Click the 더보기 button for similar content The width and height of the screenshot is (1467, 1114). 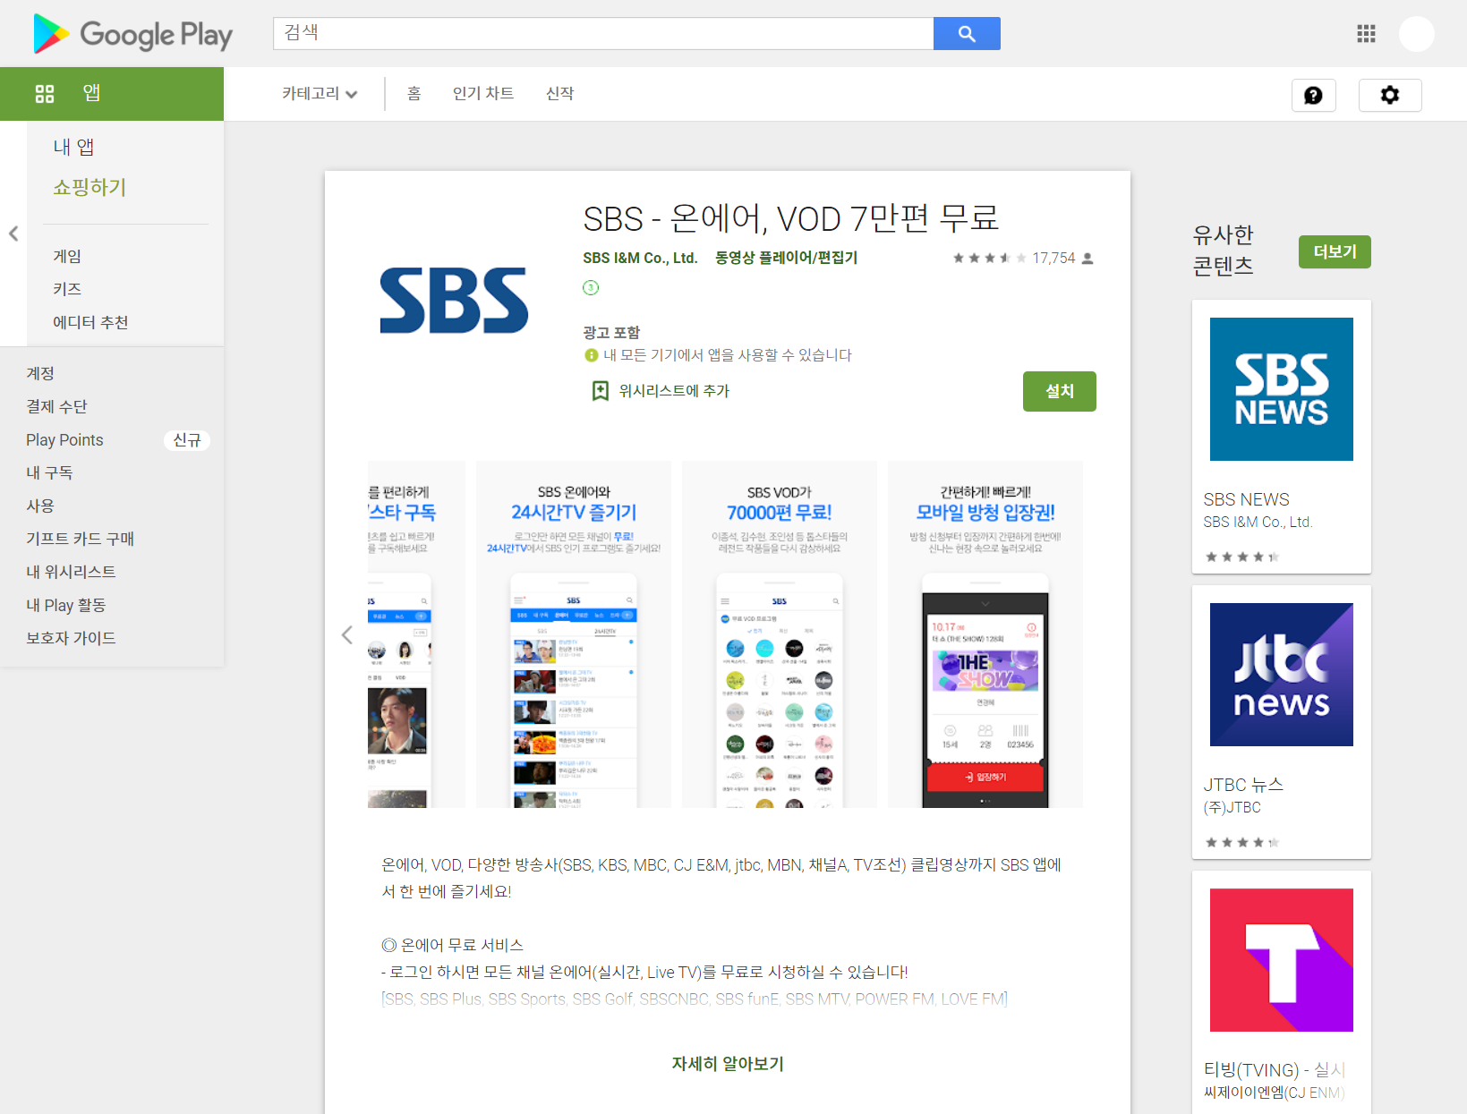point(1335,251)
